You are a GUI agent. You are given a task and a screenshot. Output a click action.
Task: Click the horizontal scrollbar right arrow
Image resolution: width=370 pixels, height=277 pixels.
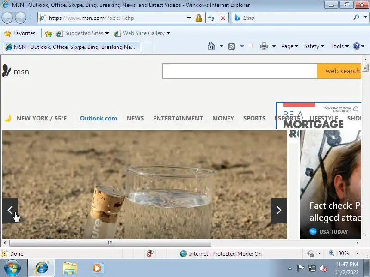coord(357,243)
